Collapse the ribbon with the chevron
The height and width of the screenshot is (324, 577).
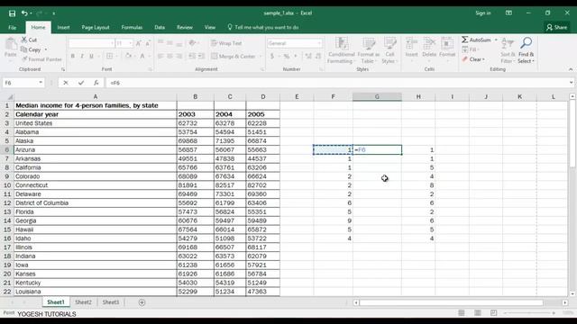tap(571, 69)
